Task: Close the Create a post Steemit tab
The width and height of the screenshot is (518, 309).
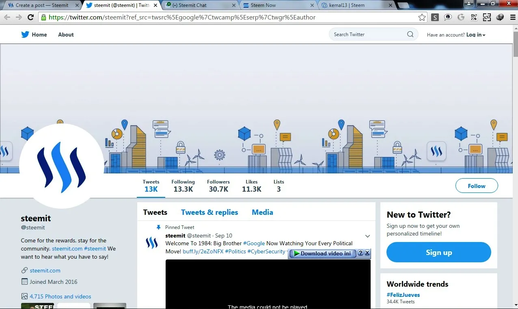Action: coord(77,5)
